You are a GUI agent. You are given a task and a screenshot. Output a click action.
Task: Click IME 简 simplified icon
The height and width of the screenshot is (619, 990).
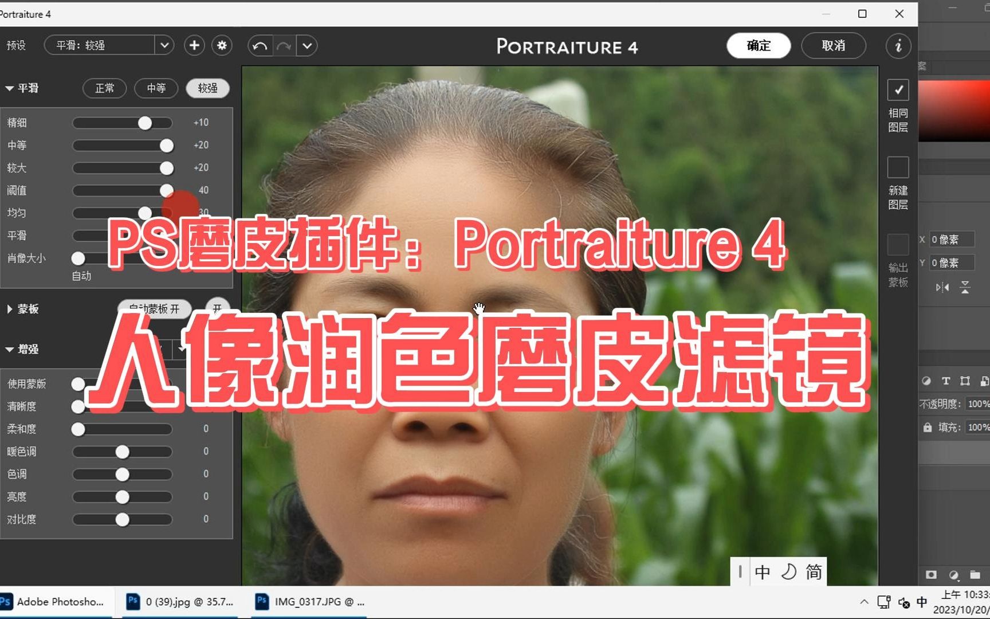(x=814, y=572)
